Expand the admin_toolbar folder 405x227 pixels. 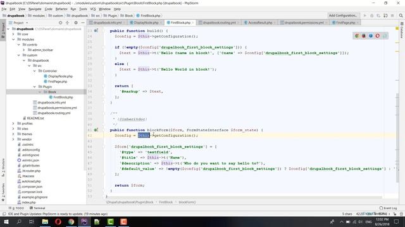(24, 50)
